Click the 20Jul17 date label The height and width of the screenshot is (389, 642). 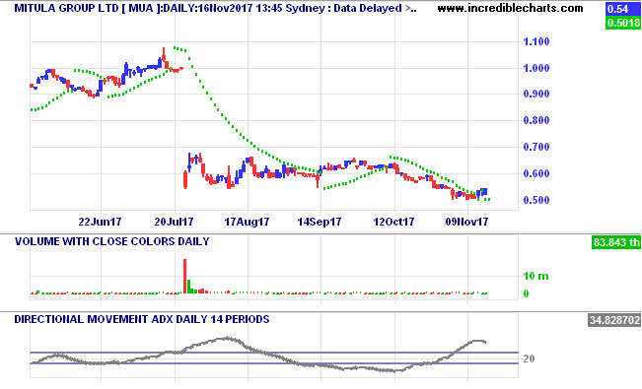174,223
